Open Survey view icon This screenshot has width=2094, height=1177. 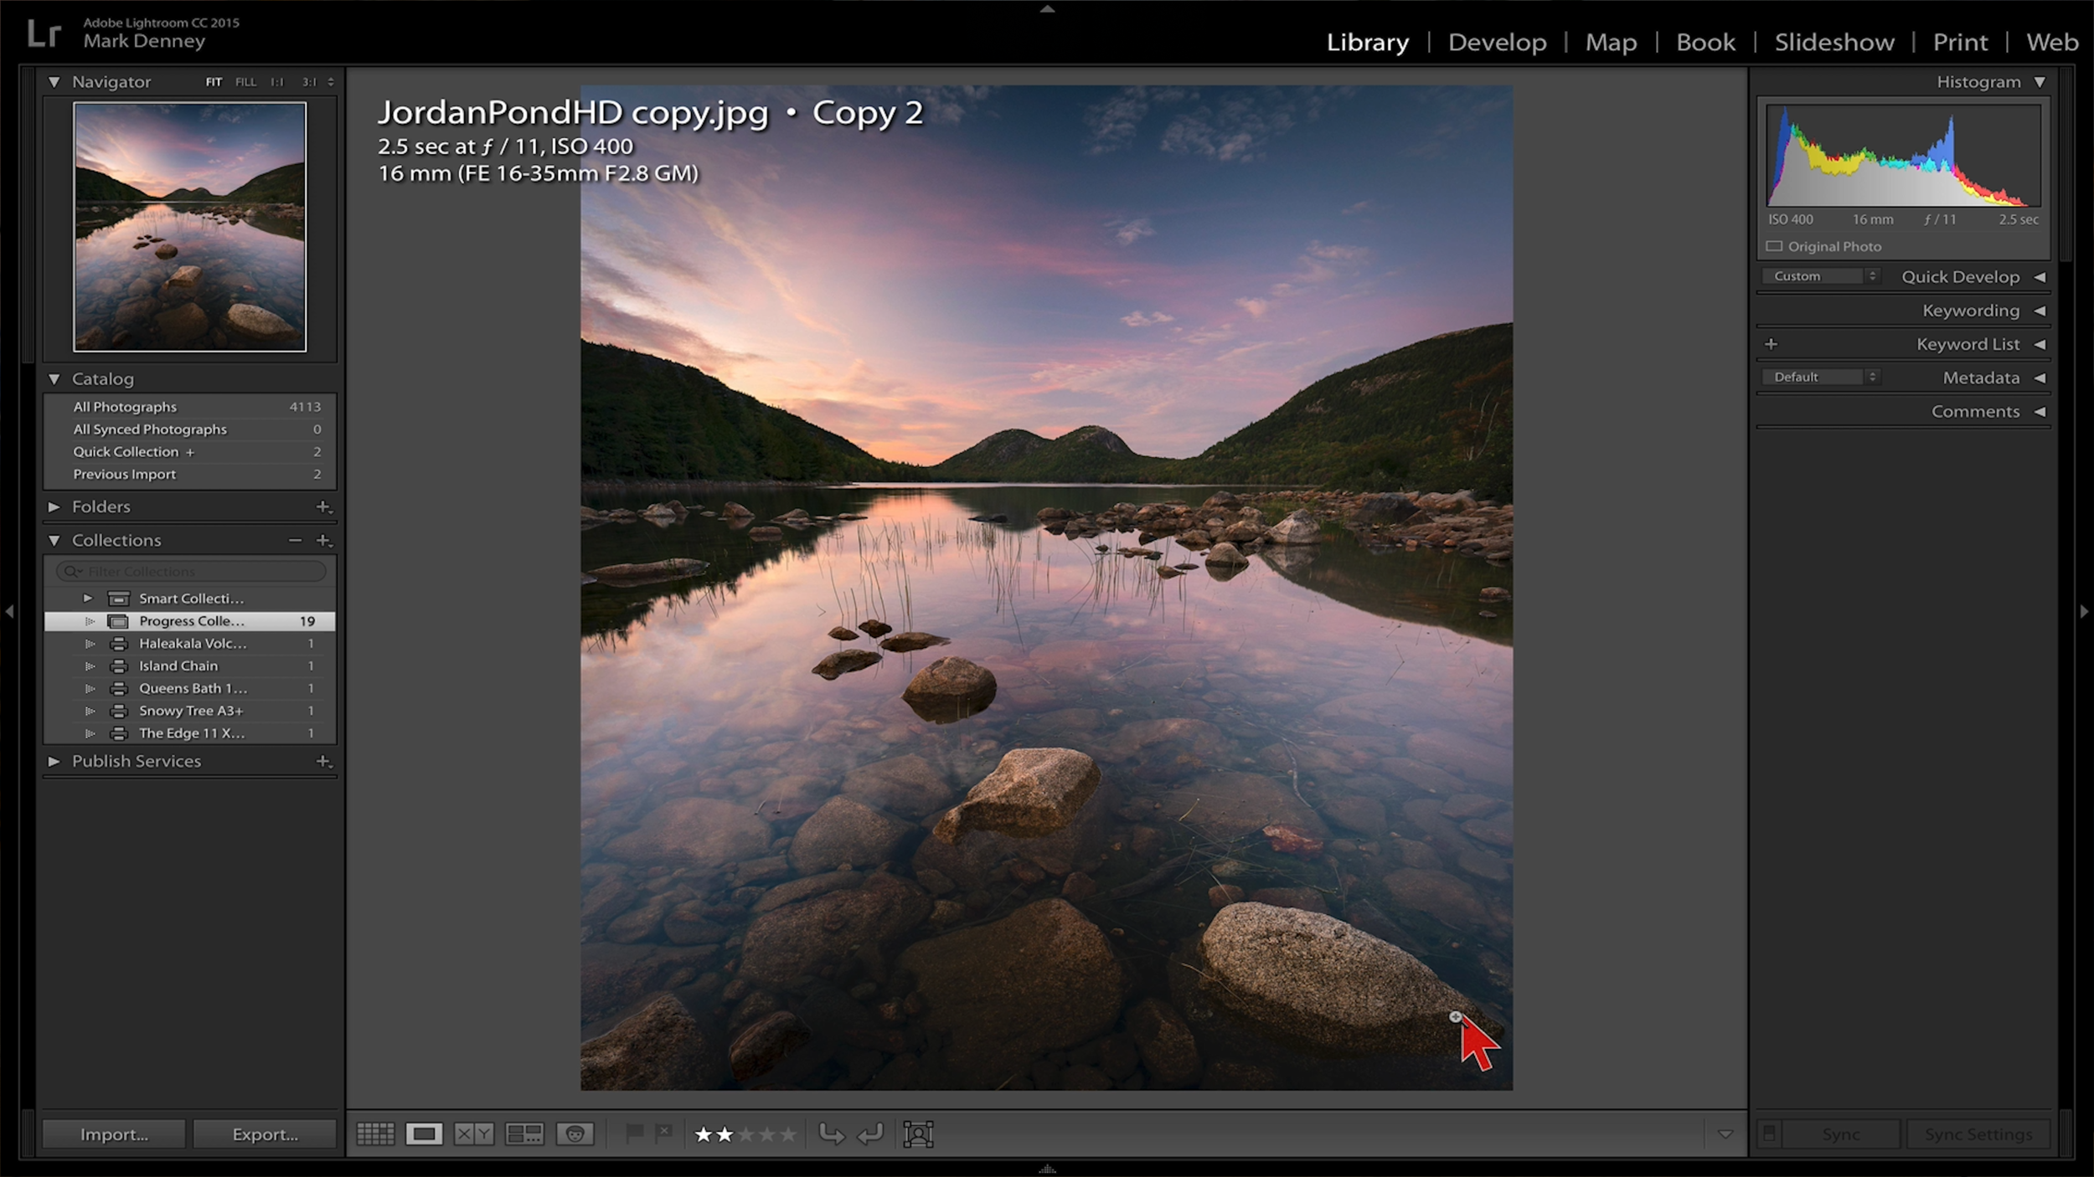click(x=524, y=1134)
